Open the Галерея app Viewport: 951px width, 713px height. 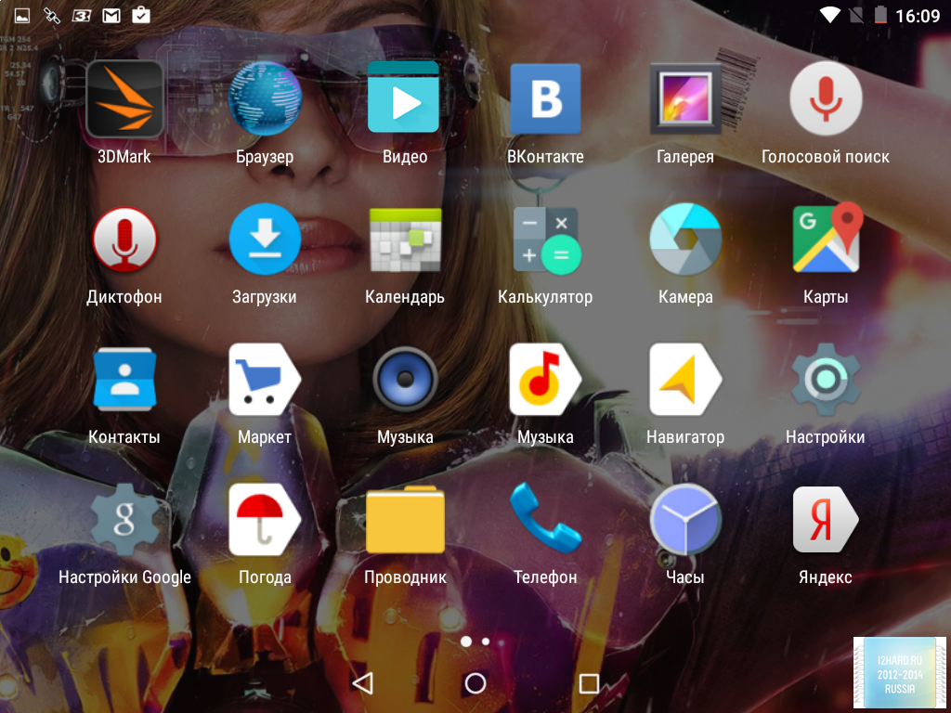[x=685, y=99]
